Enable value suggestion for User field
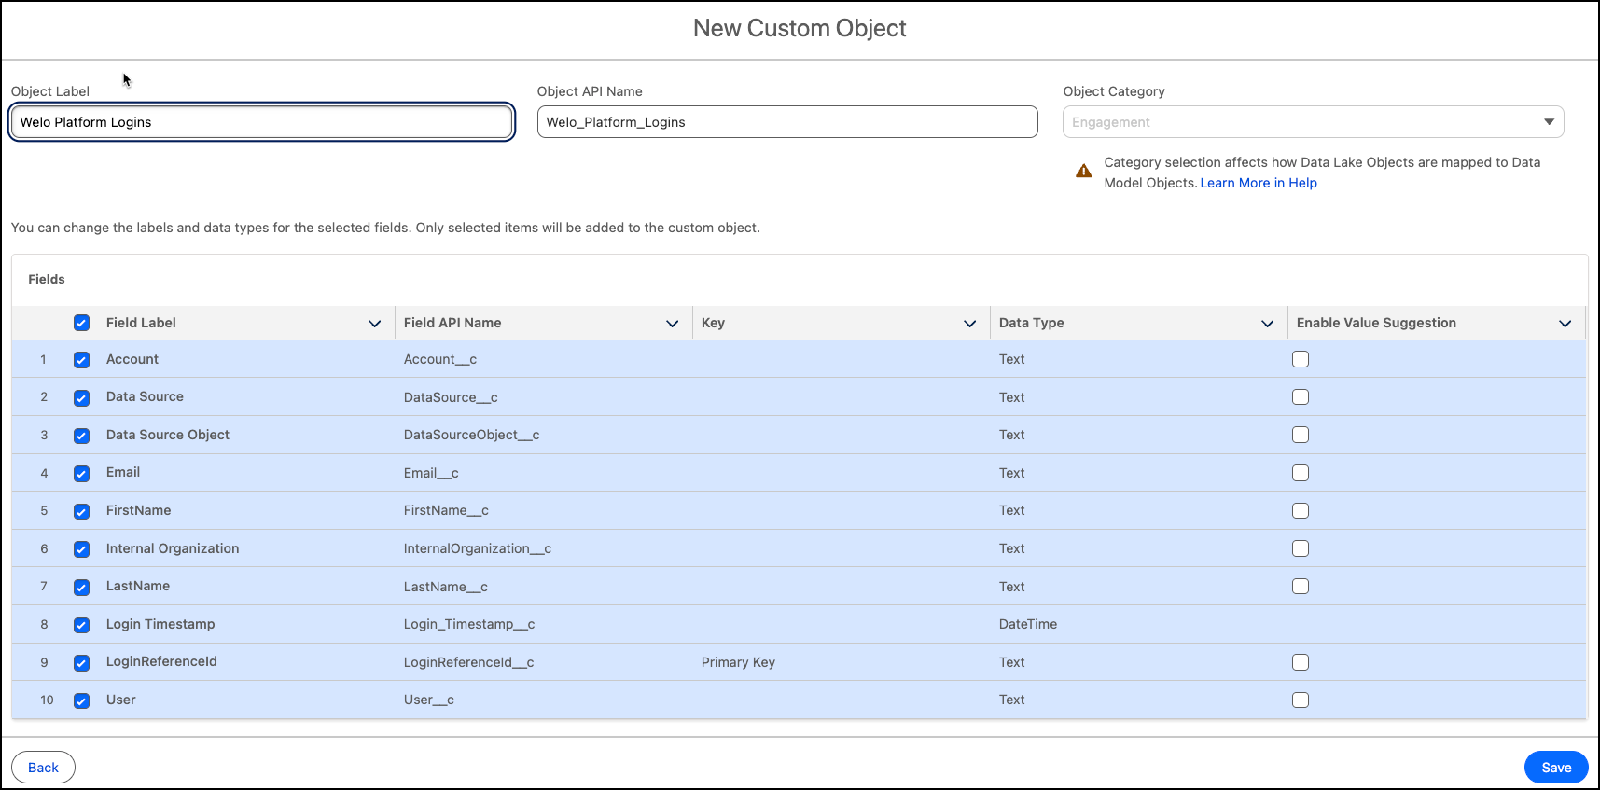 coord(1301,700)
